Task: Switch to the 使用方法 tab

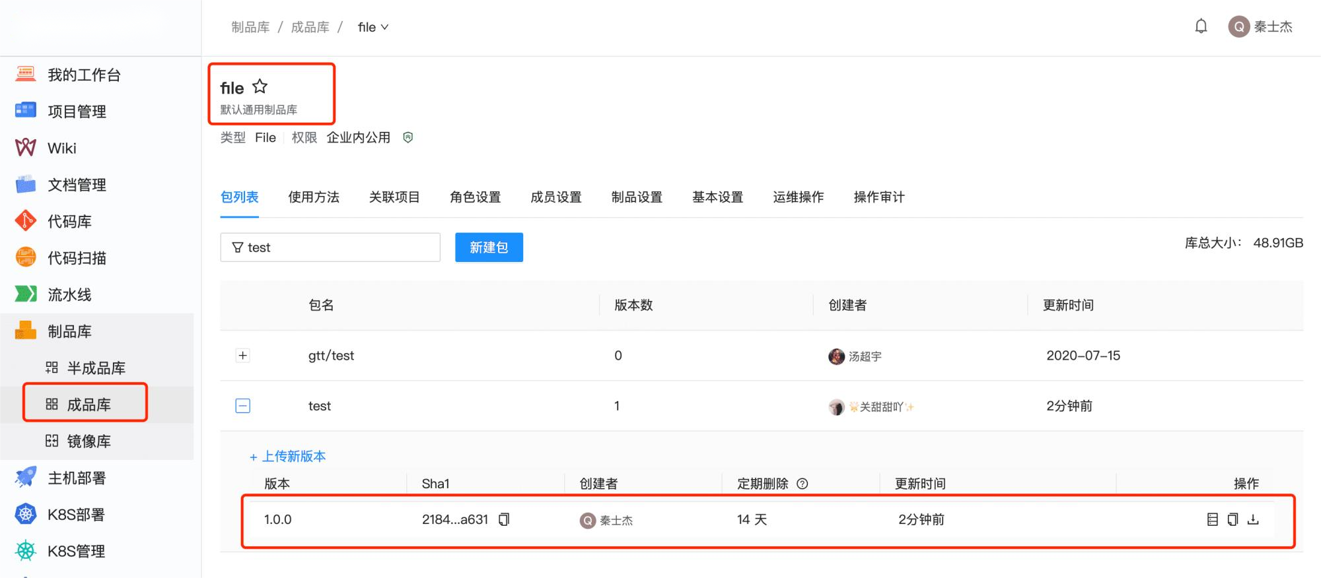Action: (314, 197)
